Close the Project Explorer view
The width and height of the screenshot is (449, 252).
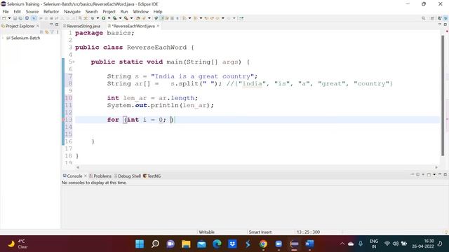click(38, 26)
